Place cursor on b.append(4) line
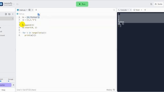This screenshot has width=164, height=92. tap(28, 25)
